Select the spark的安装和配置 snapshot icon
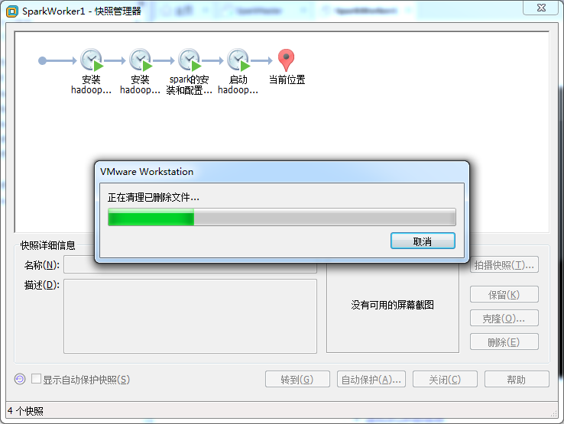Screen dimensions: 564x424 point(190,60)
